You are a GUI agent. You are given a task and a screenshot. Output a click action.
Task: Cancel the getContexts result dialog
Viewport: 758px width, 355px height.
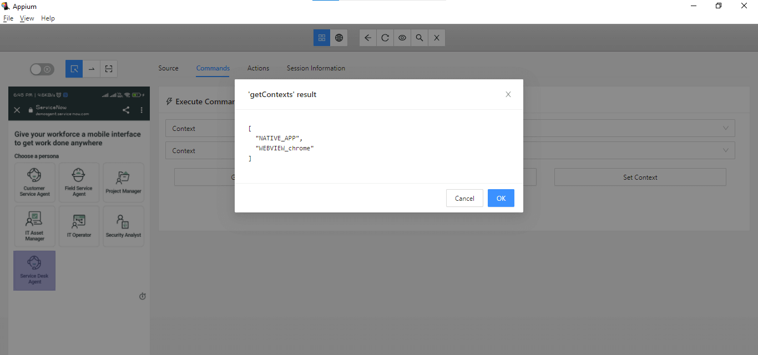(x=464, y=198)
